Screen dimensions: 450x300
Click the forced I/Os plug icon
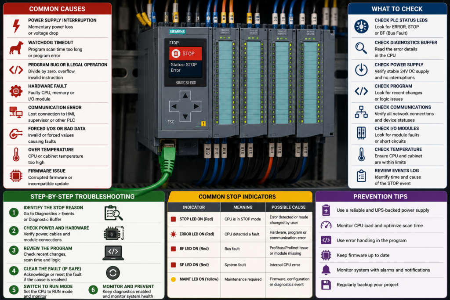click(16, 134)
